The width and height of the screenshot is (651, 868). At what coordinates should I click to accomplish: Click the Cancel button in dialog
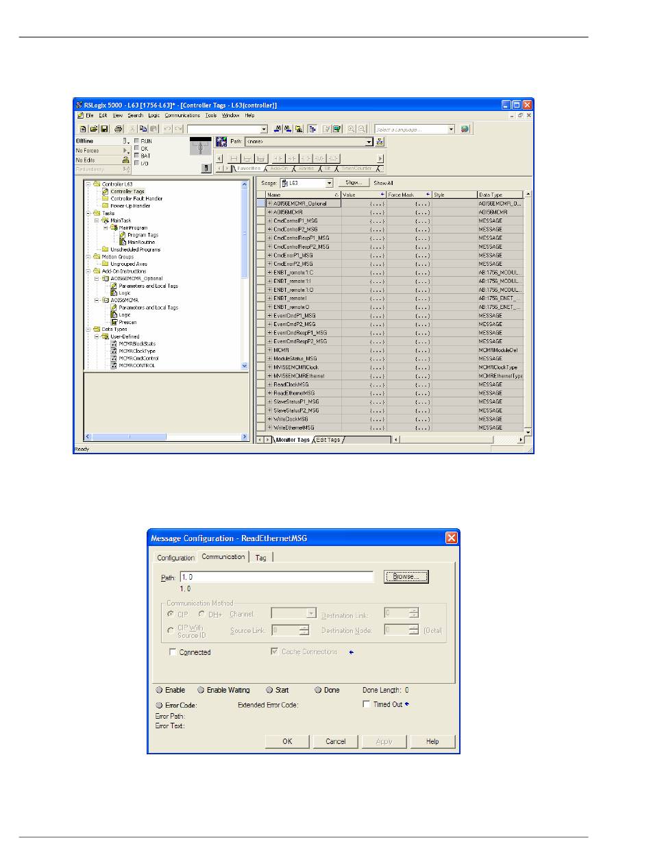click(x=336, y=741)
